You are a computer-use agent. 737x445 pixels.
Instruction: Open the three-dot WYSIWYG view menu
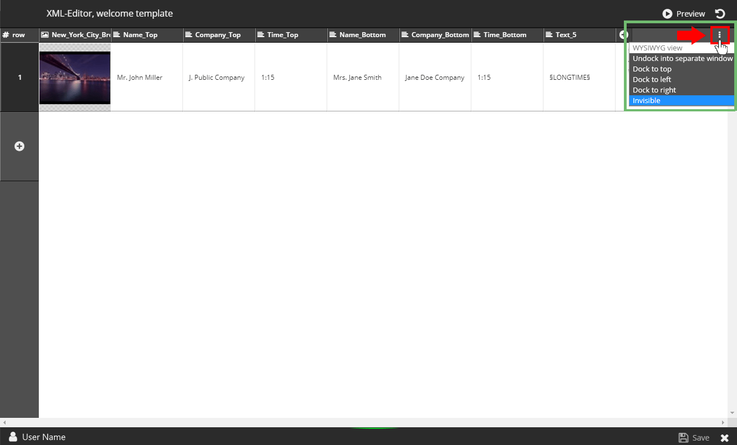coord(720,35)
